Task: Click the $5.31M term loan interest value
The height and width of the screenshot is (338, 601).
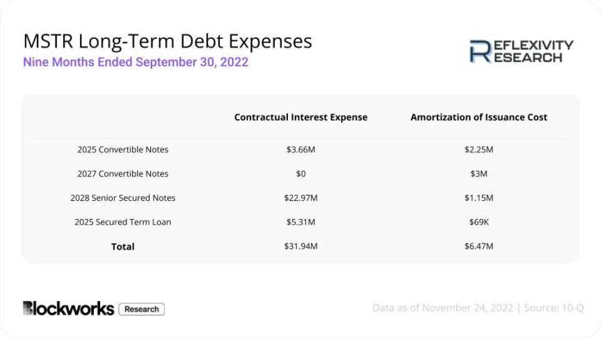Action: click(300, 223)
